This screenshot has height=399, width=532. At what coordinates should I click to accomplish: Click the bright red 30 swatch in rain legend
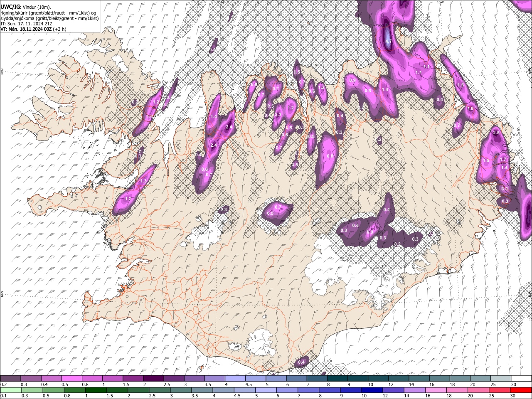[x=521, y=390]
